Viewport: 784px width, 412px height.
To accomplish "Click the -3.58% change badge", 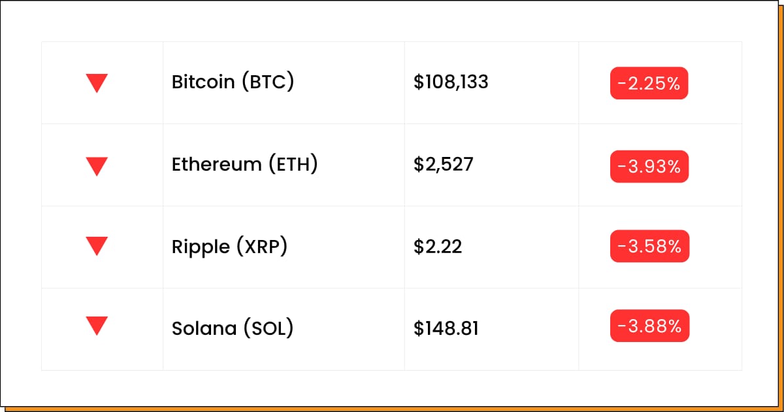I will (649, 246).
